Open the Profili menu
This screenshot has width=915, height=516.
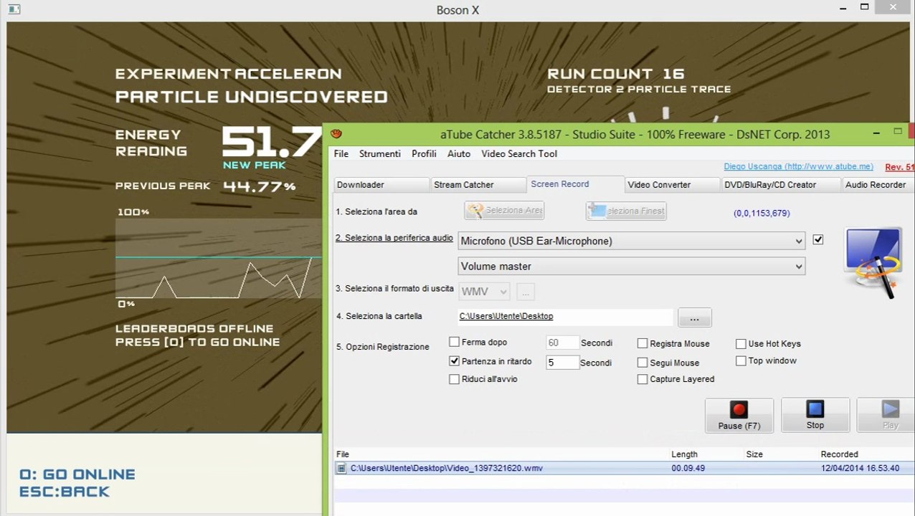point(424,153)
